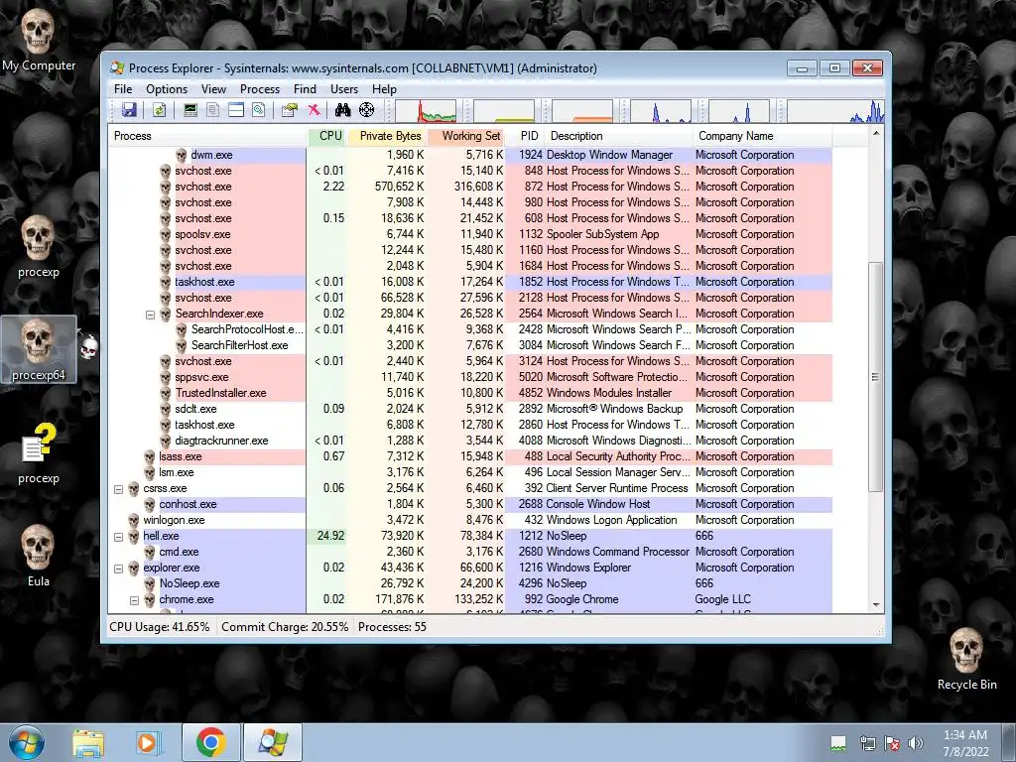Click the scrollbar down arrow
1016x762 pixels.
point(875,605)
